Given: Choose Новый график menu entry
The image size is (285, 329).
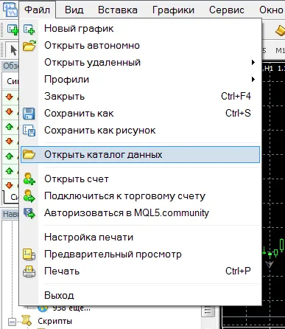Looking at the screenshot, I should (140, 29).
